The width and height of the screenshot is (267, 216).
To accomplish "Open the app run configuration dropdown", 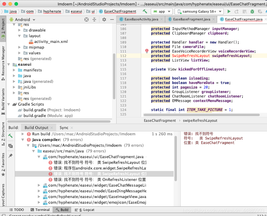I will (162, 11).
